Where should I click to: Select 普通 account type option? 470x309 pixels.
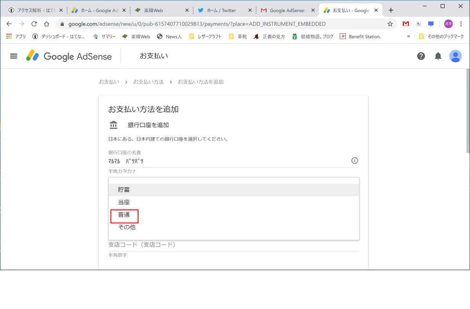[x=234, y=215]
